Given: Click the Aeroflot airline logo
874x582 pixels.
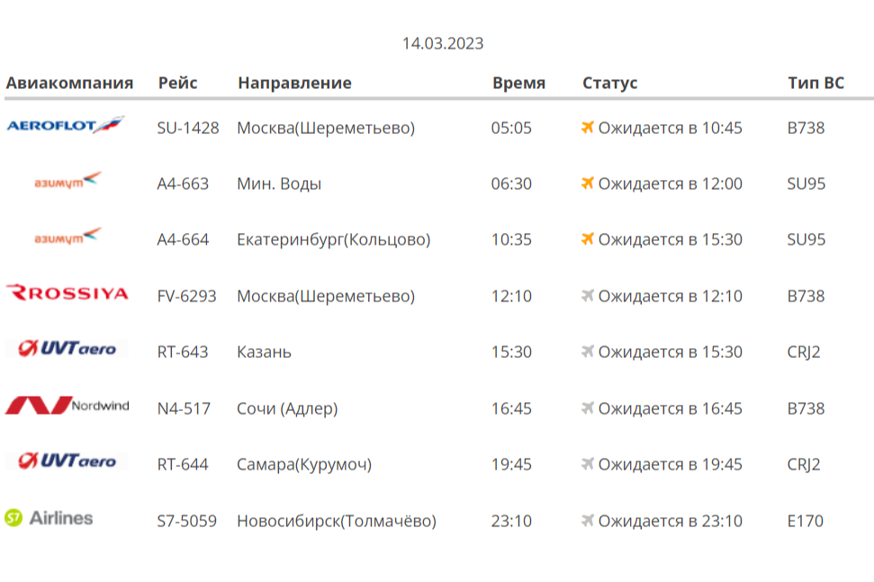Looking at the screenshot, I should [x=66, y=125].
